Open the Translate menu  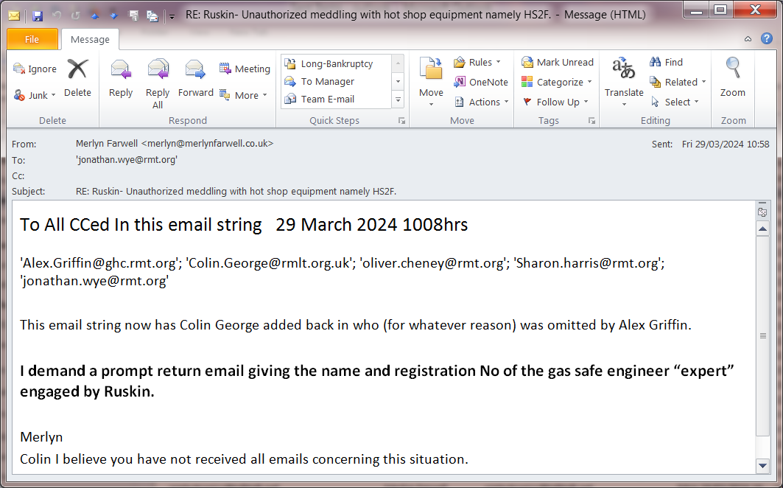pyautogui.click(x=624, y=83)
